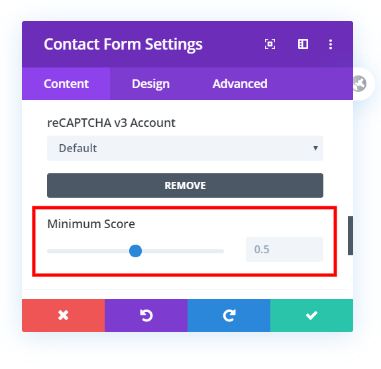Image resolution: width=381 pixels, height=369 pixels.
Task: Click the purple undo arrow button
Action: tap(146, 315)
